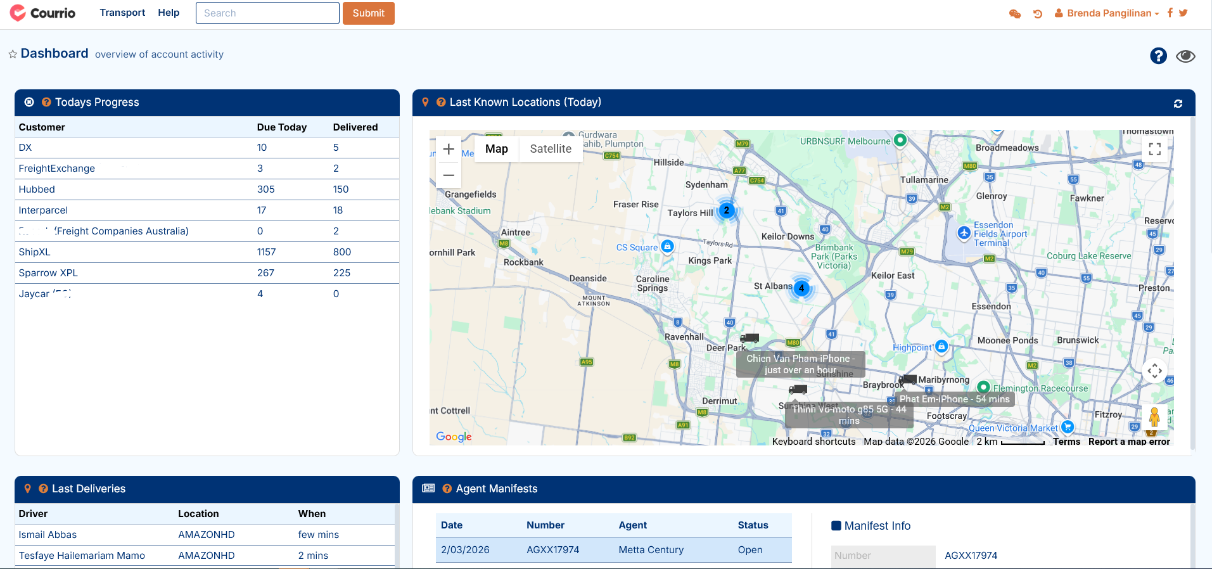Click the Todays Progress target icon
This screenshot has width=1212, height=569.
(x=29, y=102)
